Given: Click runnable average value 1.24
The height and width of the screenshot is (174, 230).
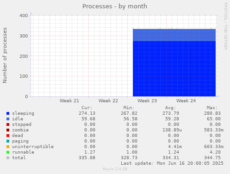Looking at the screenshot, I should (174, 152).
